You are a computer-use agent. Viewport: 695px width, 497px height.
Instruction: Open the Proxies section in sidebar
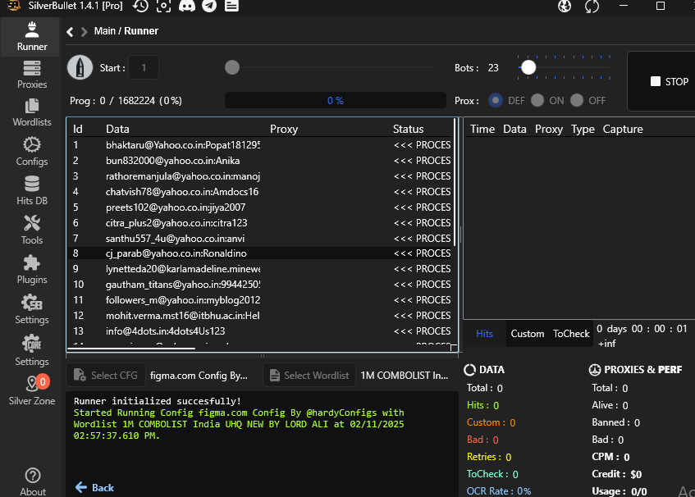[32, 74]
